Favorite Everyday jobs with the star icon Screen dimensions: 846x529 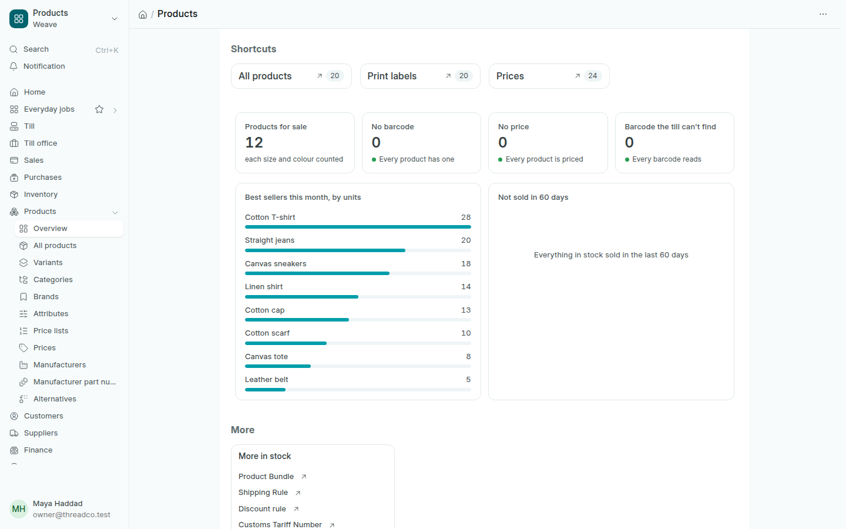(99, 109)
